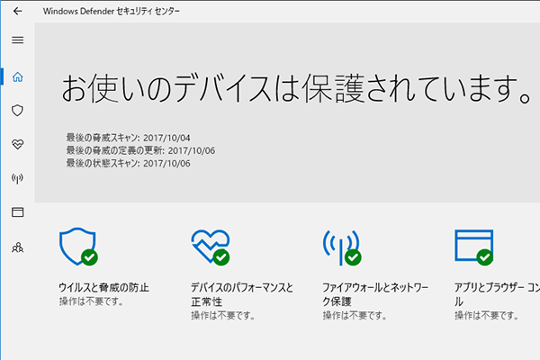Viewport: 540px width, 360px height.
Task: Open firewall network antenna icon in sidebar
Action: pyautogui.click(x=18, y=178)
